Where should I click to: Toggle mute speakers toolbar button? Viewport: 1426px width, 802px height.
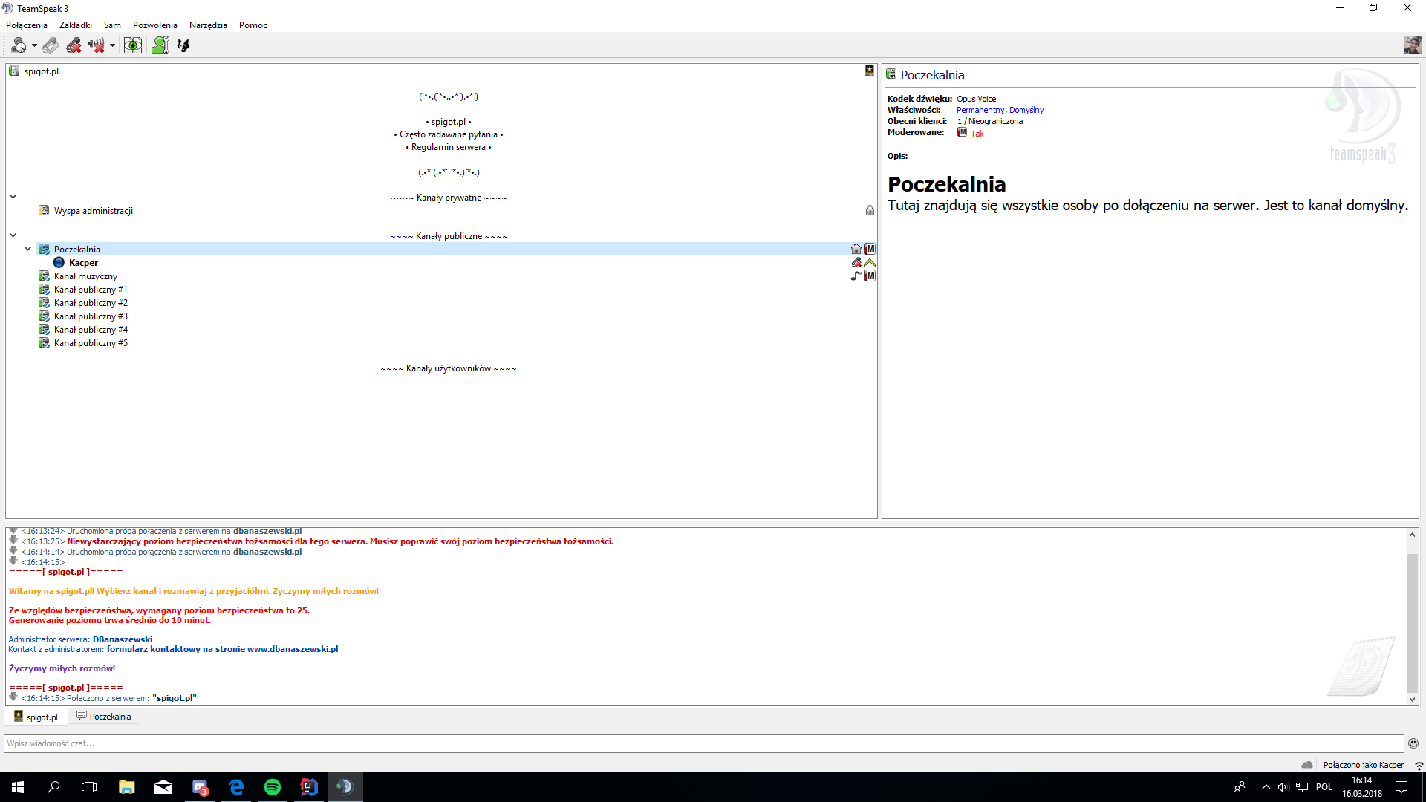97,46
